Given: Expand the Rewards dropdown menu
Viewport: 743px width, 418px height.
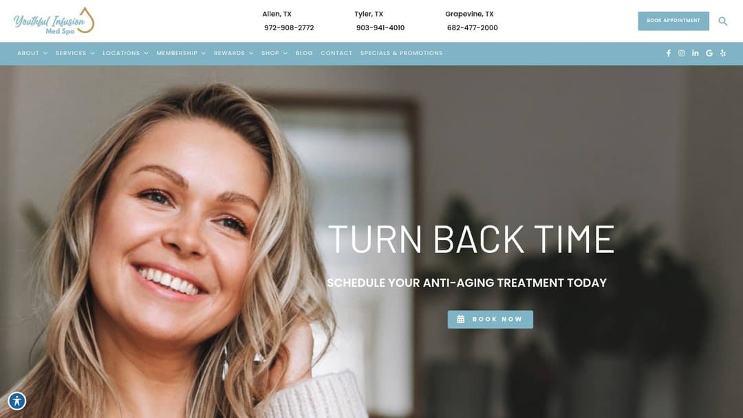Looking at the screenshot, I should (233, 53).
